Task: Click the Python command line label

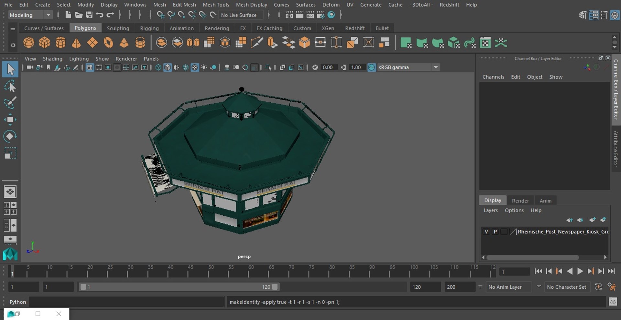Action: coord(17,302)
